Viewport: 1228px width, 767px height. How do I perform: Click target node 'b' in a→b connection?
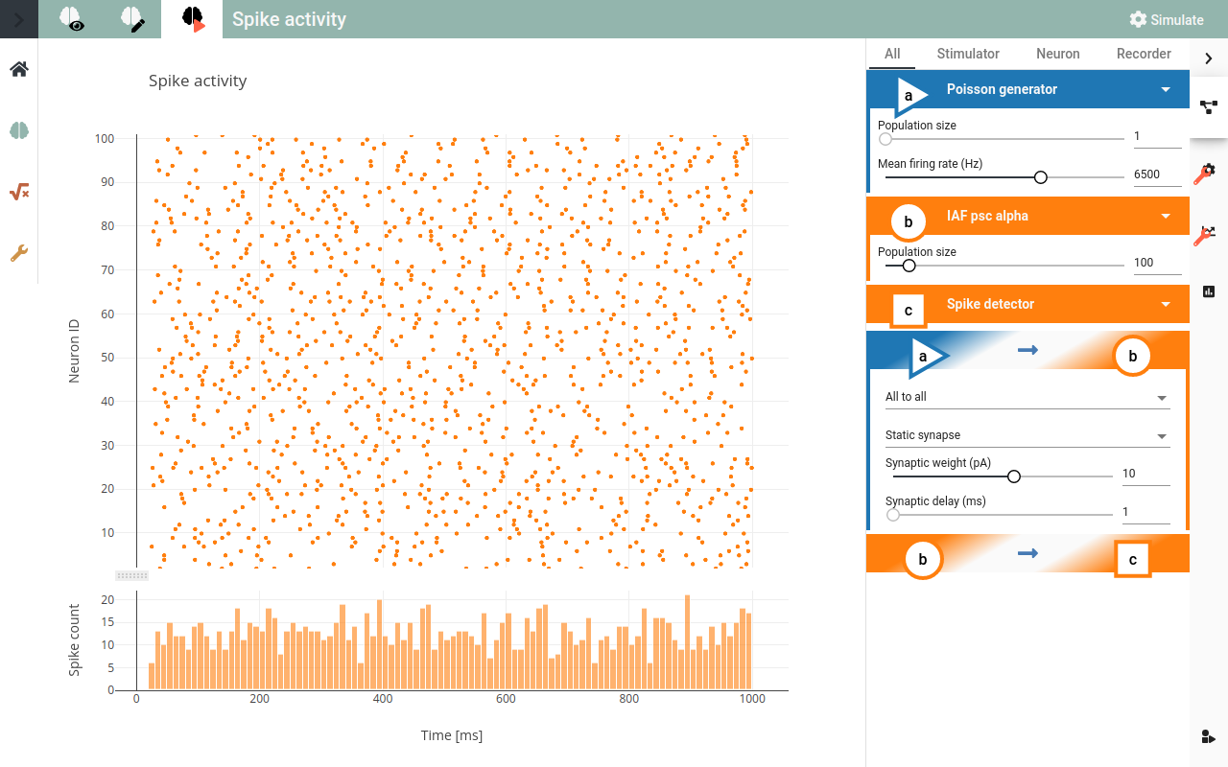(1132, 356)
